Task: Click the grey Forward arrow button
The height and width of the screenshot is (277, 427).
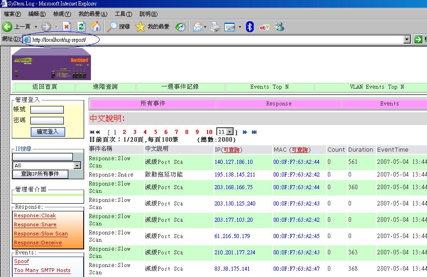Action: [46, 27]
